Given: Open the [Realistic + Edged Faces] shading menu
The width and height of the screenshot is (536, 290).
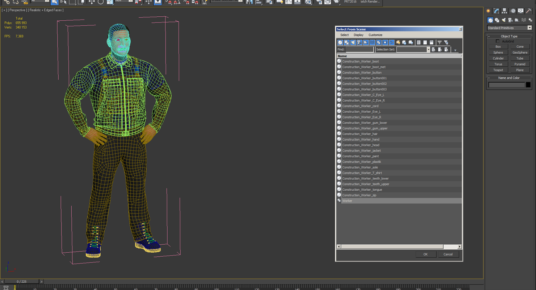Looking at the screenshot, I should [x=46, y=10].
